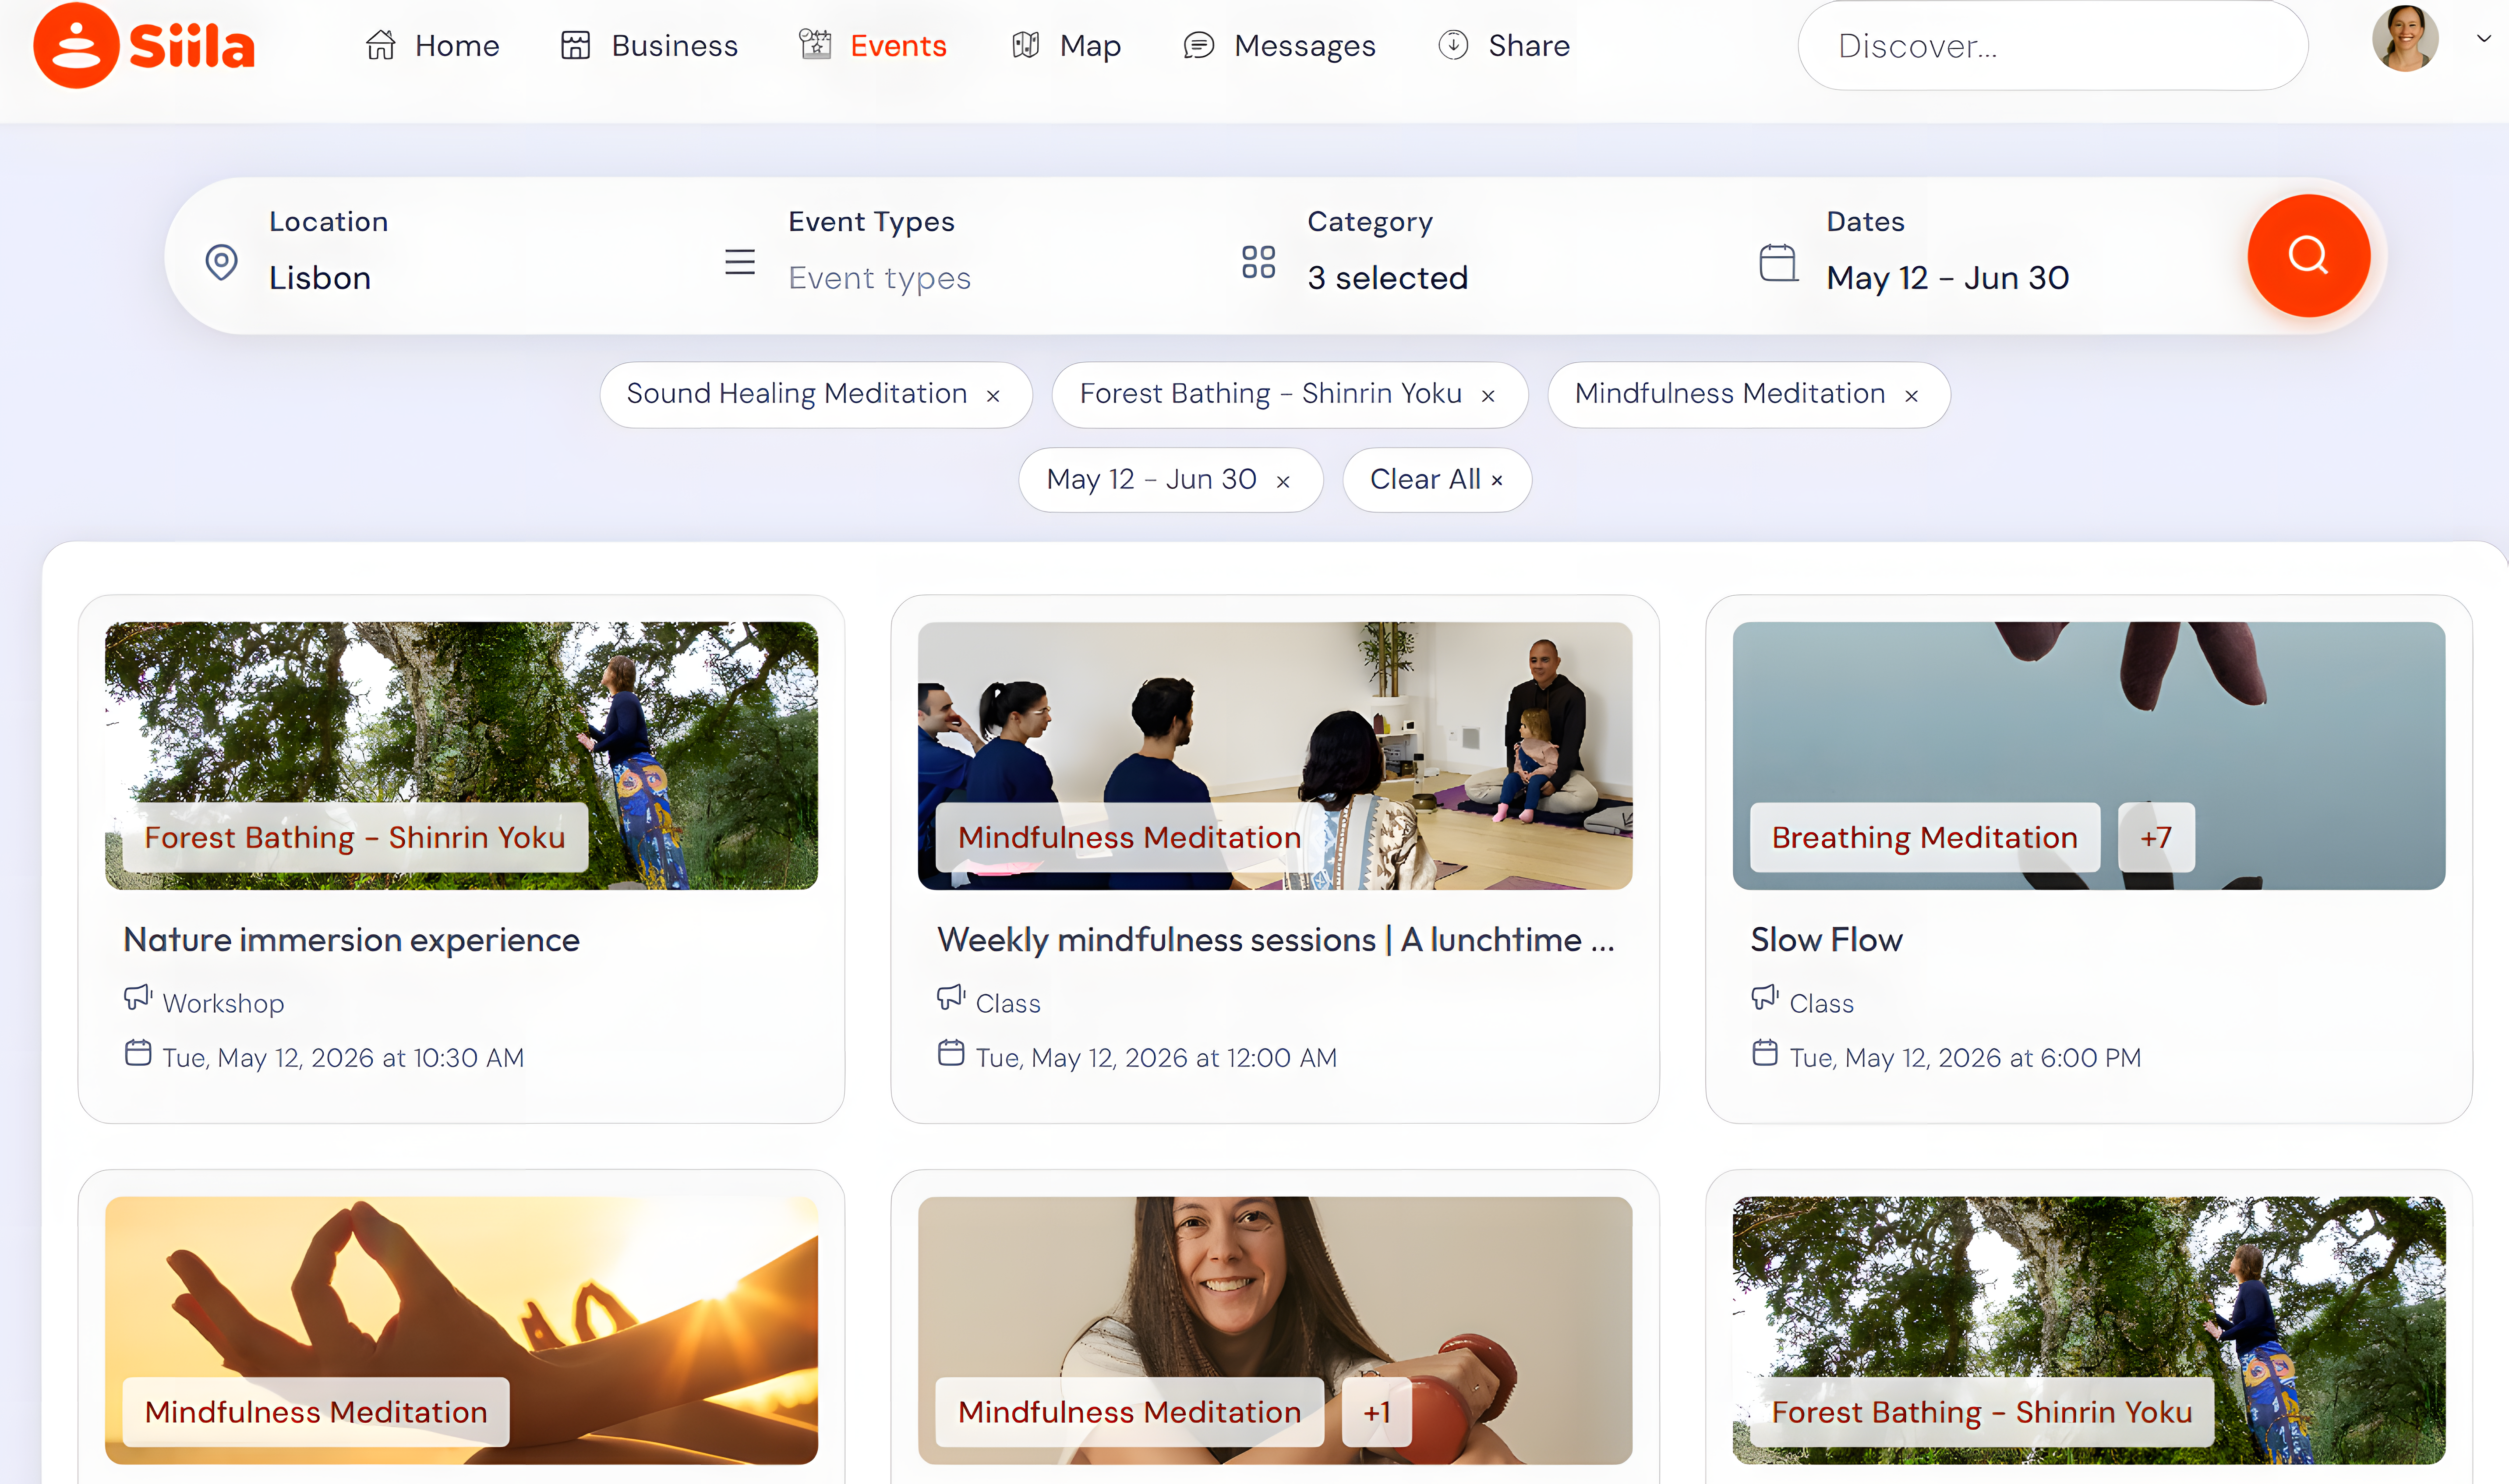Click megaphone icon next to Workshop
Screen dimensions: 2509x1484
(x=138, y=998)
